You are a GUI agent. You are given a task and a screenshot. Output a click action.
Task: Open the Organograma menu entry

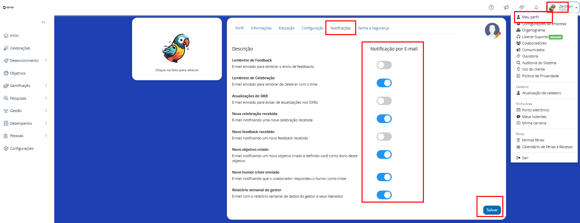click(x=531, y=30)
